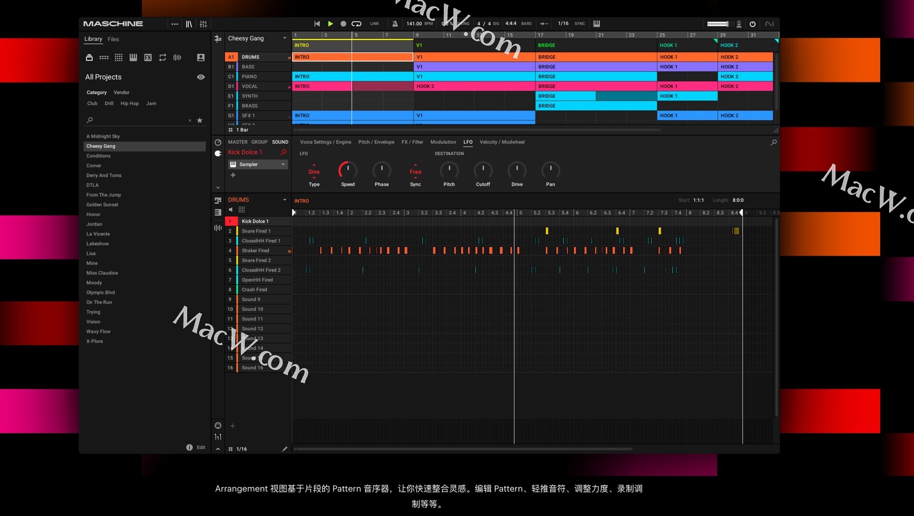Select the Loops browser type icon

point(163,58)
